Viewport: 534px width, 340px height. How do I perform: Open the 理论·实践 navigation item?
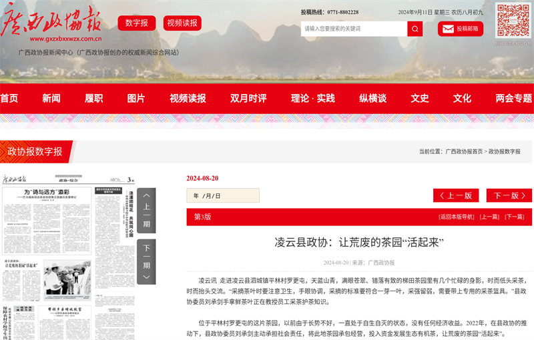pos(313,99)
